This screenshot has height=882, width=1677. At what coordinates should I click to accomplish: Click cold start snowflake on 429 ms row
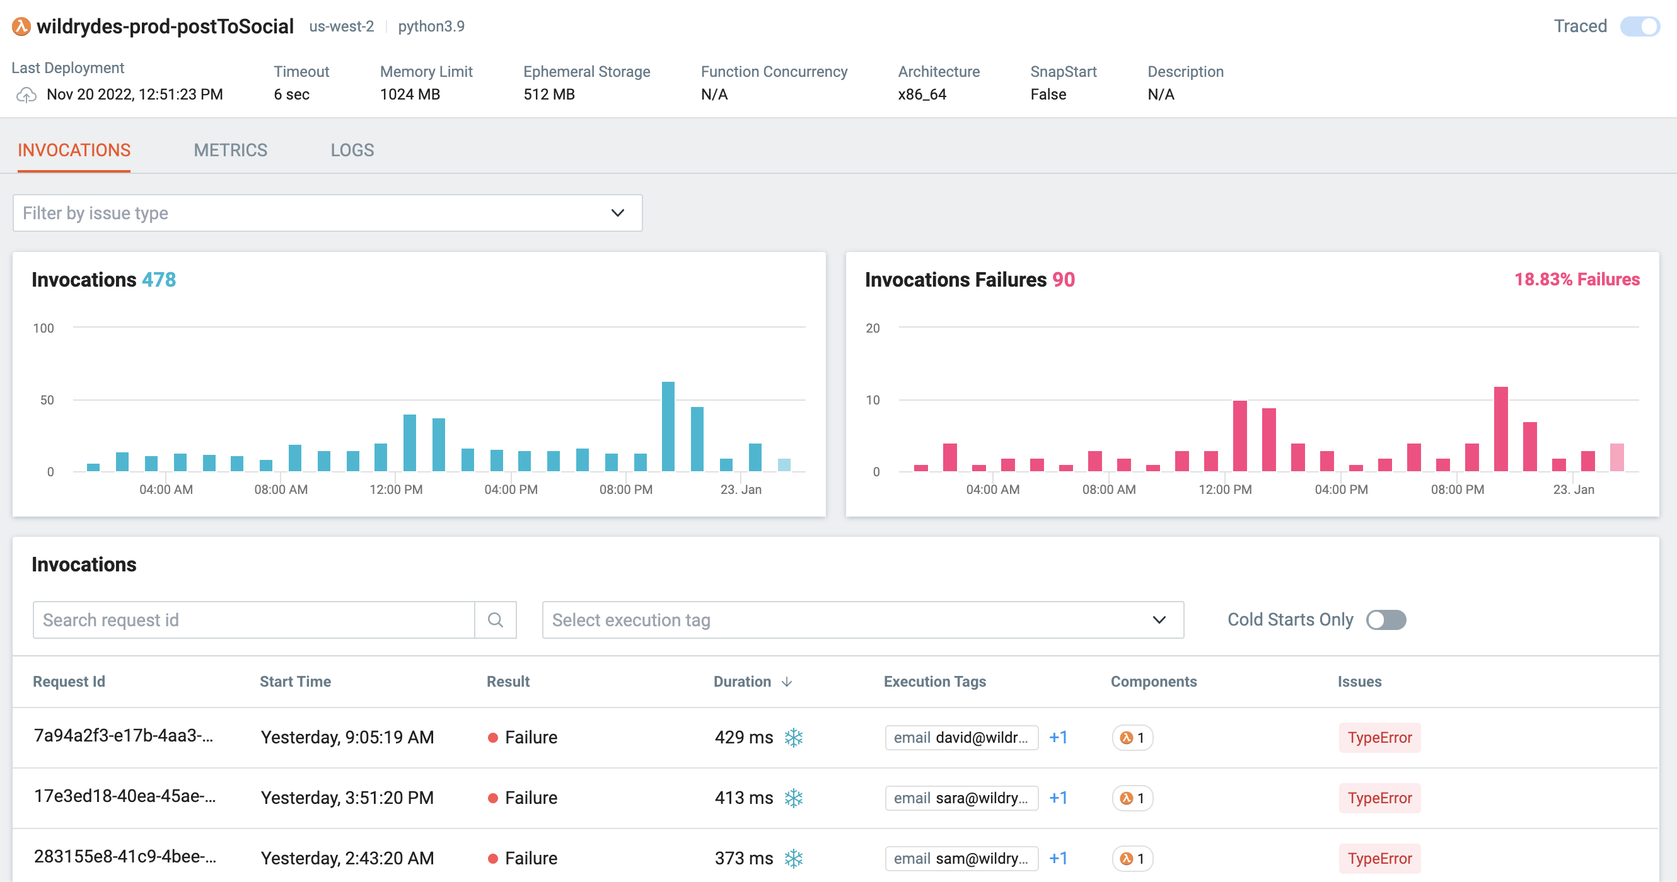tap(794, 738)
